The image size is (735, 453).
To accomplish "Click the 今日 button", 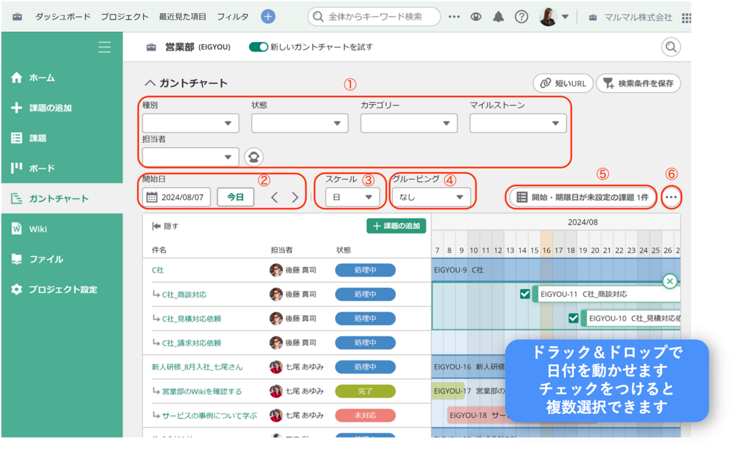I will click(x=236, y=197).
